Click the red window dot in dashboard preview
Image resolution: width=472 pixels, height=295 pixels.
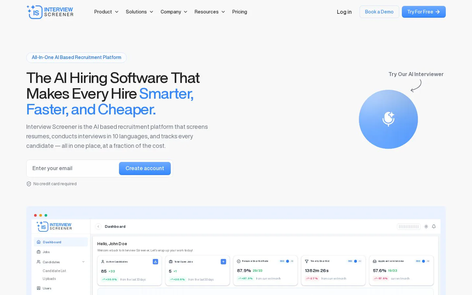tap(35, 215)
